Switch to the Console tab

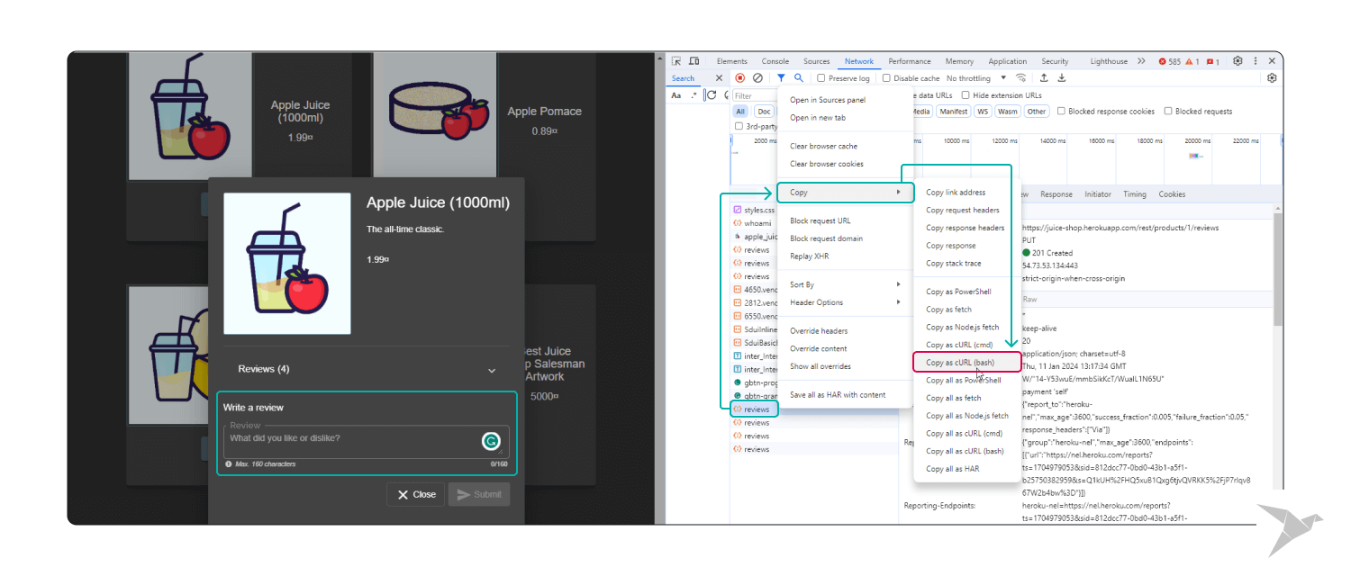(x=775, y=61)
